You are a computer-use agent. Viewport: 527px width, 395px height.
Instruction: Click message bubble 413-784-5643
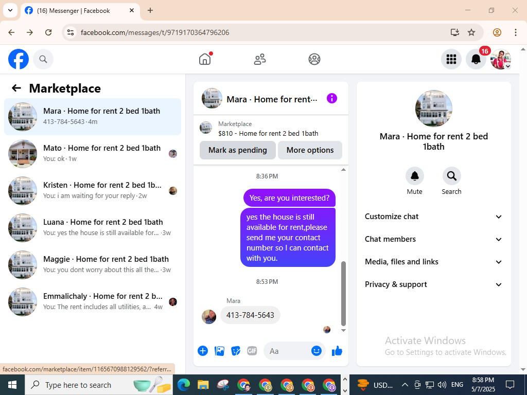click(x=250, y=315)
